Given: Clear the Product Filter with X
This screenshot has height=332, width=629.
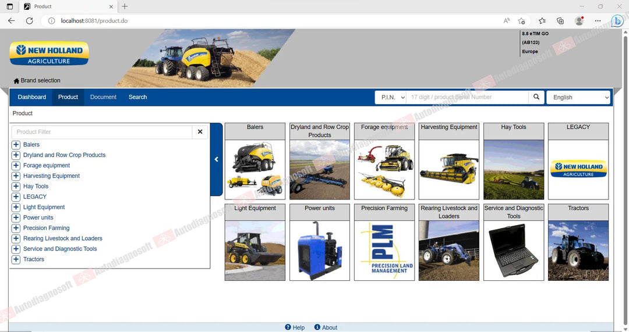Looking at the screenshot, I should 200,132.
